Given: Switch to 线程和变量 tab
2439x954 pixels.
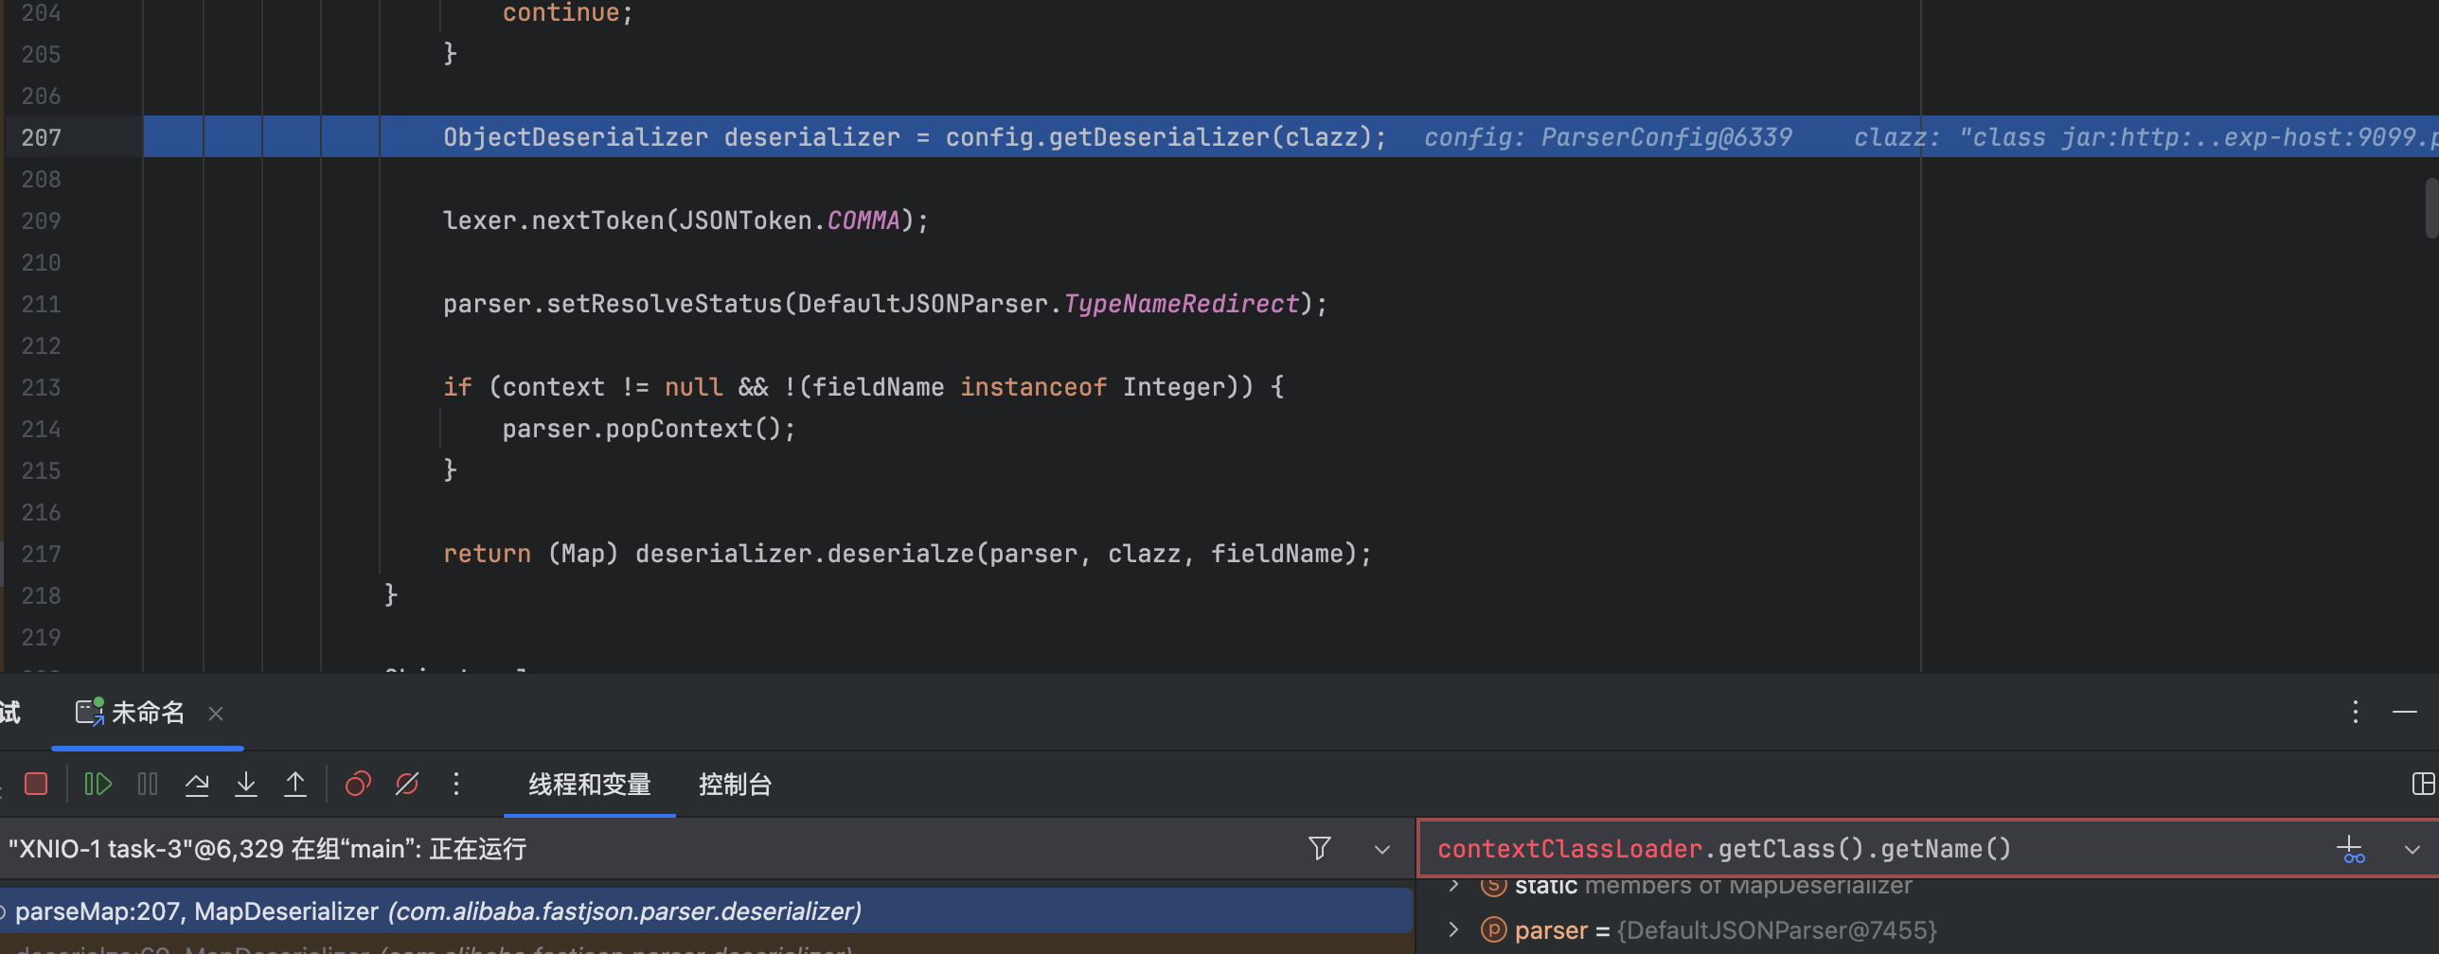Looking at the screenshot, I should pos(590,785).
